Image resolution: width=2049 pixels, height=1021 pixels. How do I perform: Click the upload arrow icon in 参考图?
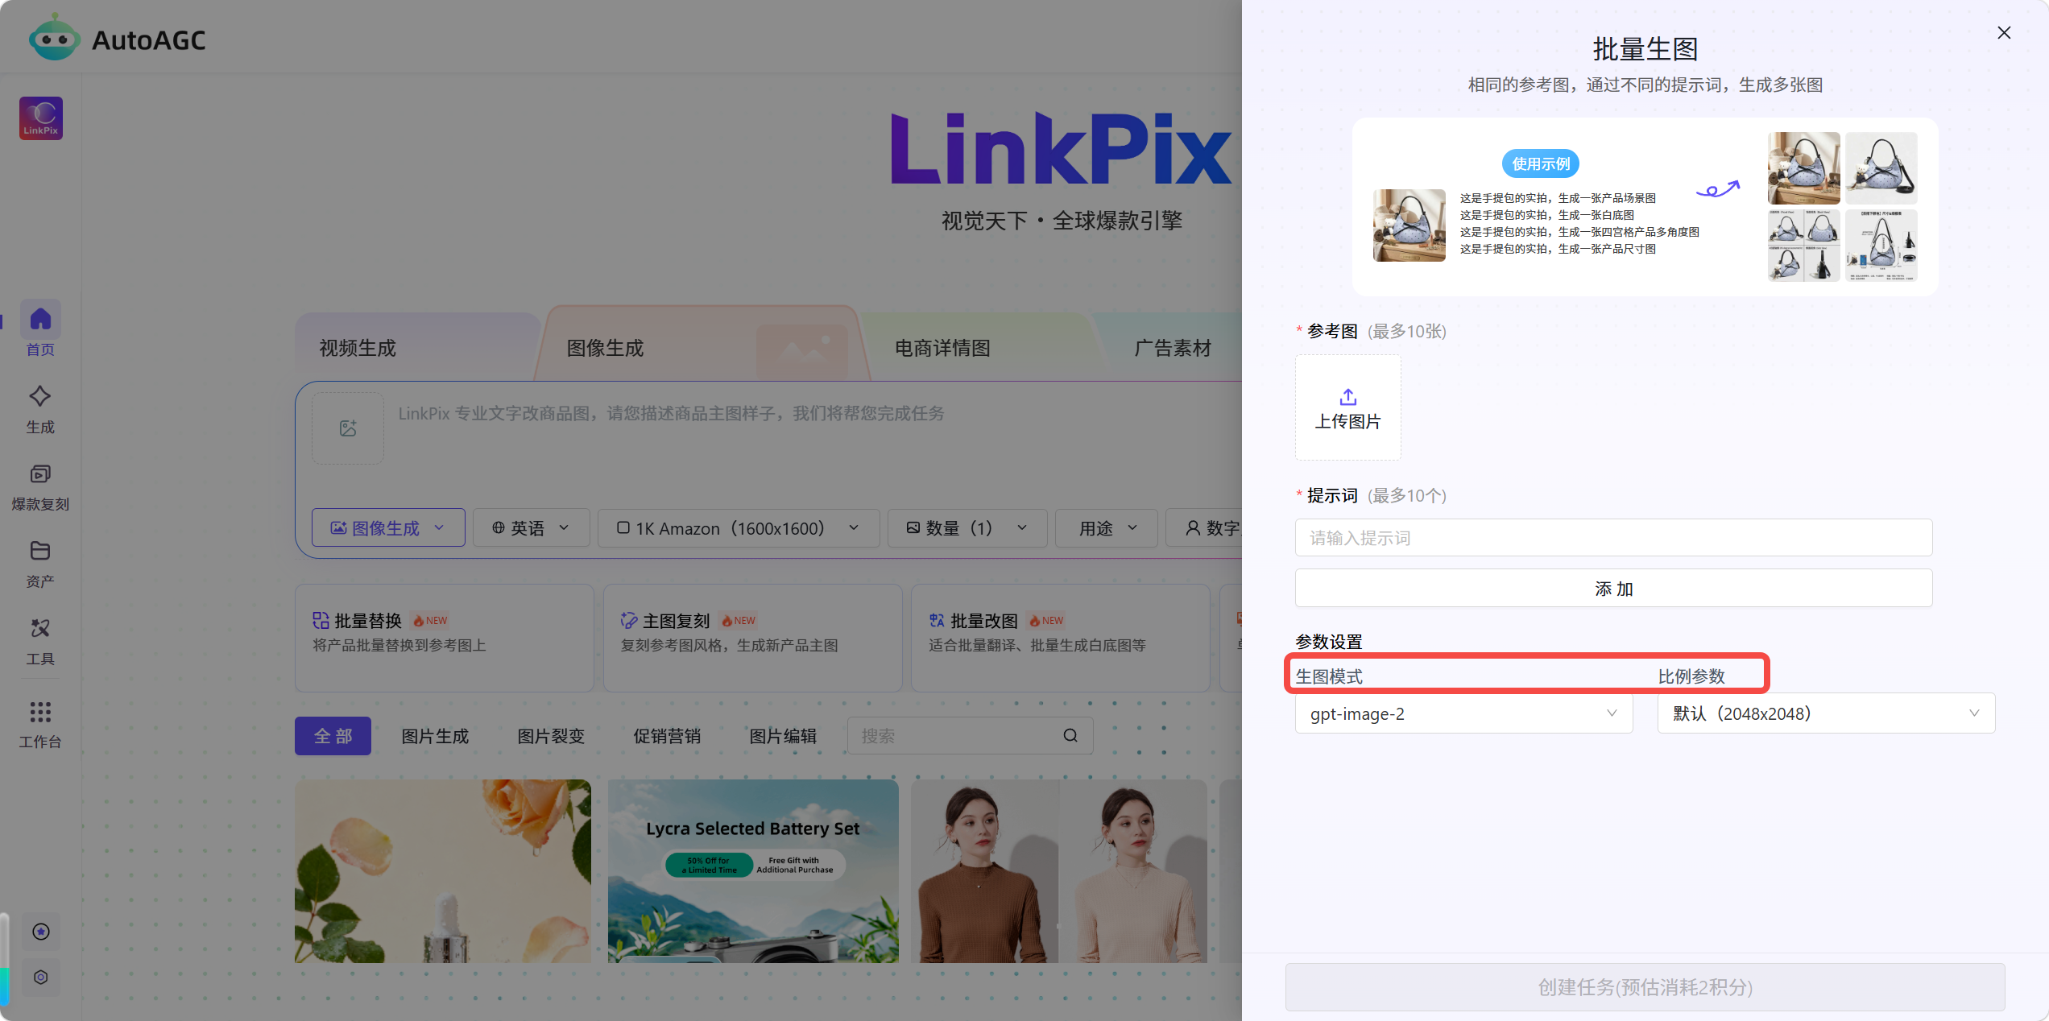coord(1347,396)
